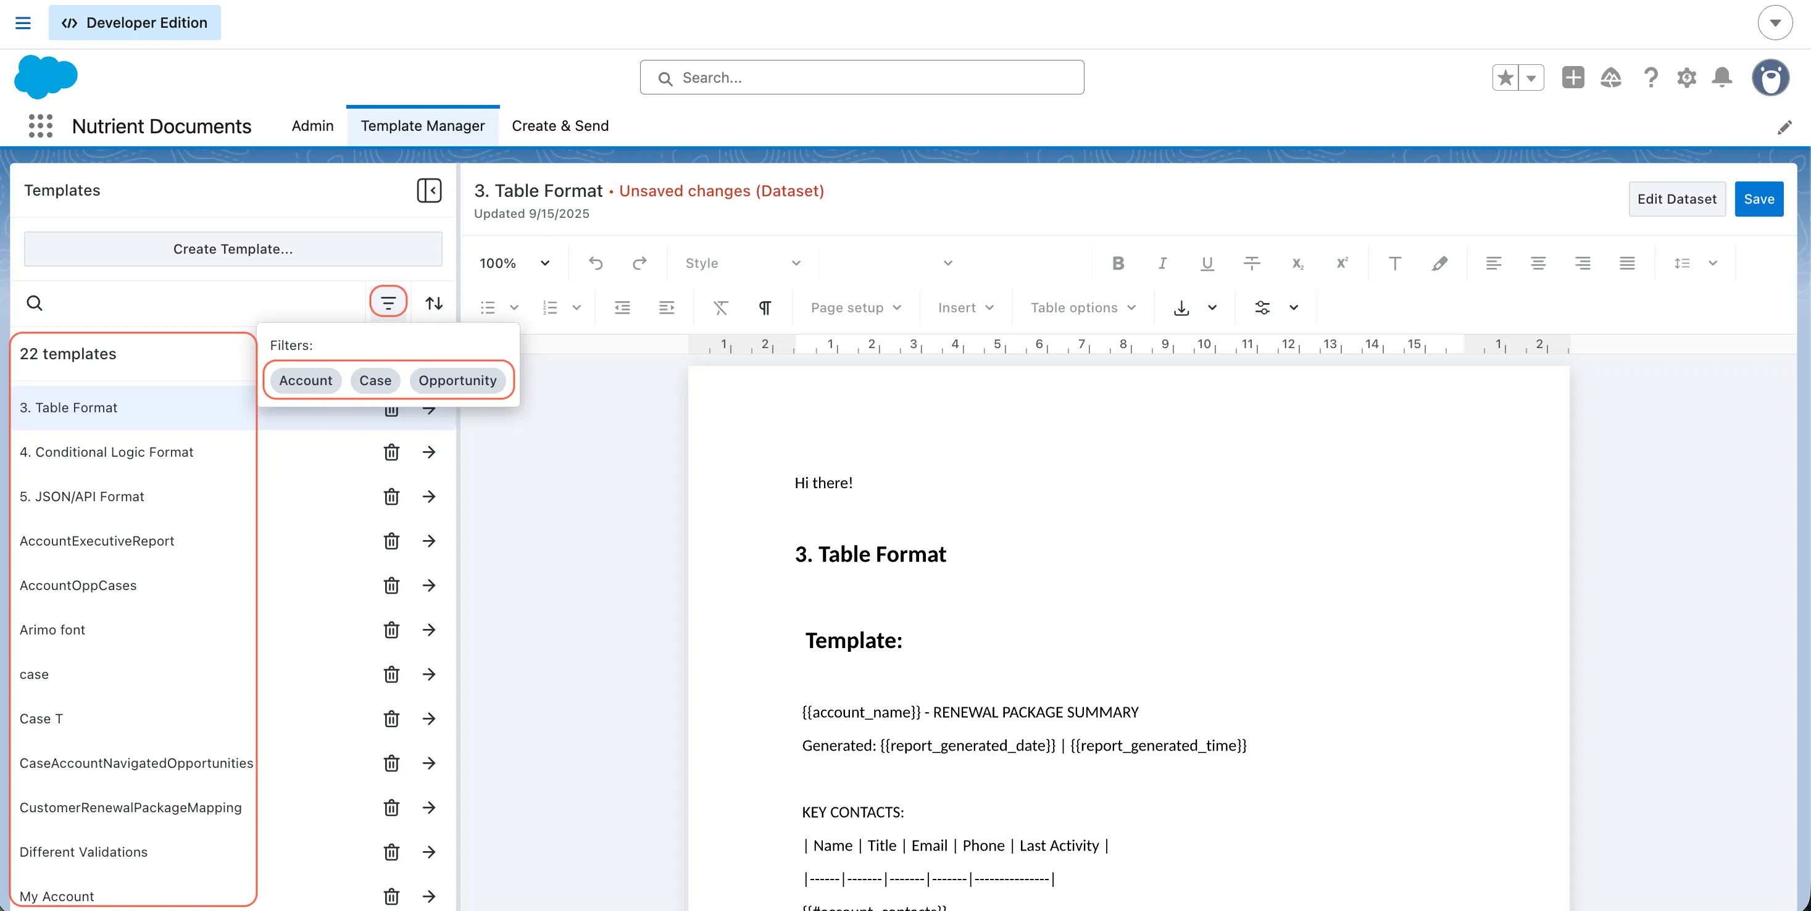Open the JSON/API Format template arrow

(x=429, y=496)
